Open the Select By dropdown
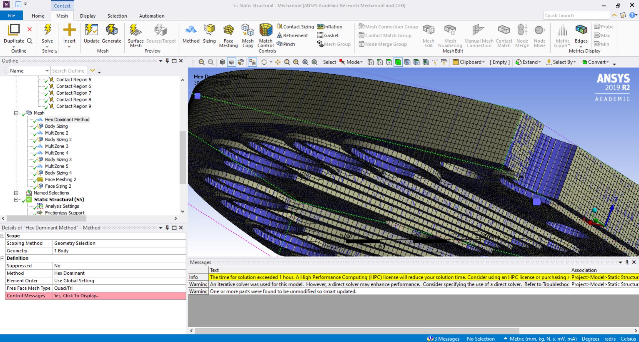Screen dimensions: 639x342 click(x=561, y=62)
